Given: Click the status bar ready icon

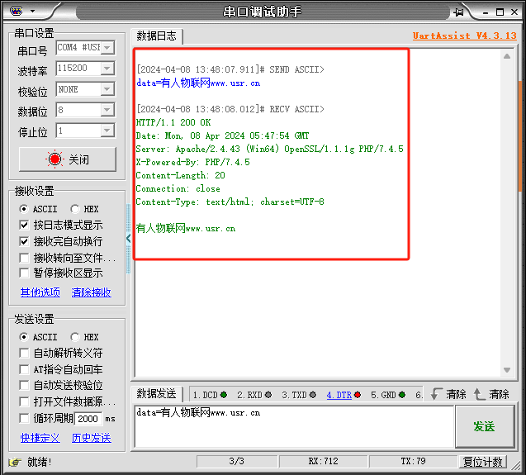Looking at the screenshot, I should tap(14, 462).
